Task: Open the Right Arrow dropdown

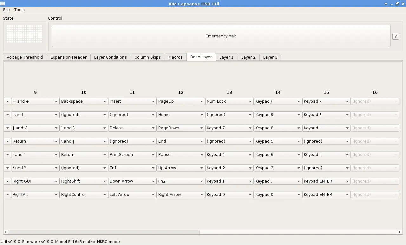Action: tap(180, 195)
